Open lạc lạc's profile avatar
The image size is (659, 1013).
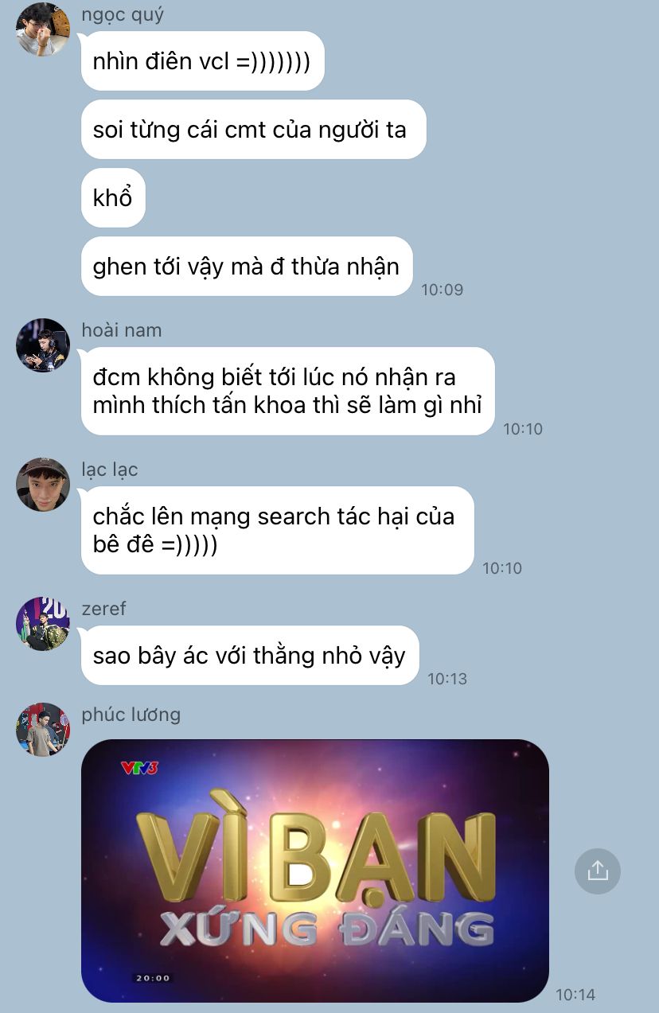[x=43, y=485]
